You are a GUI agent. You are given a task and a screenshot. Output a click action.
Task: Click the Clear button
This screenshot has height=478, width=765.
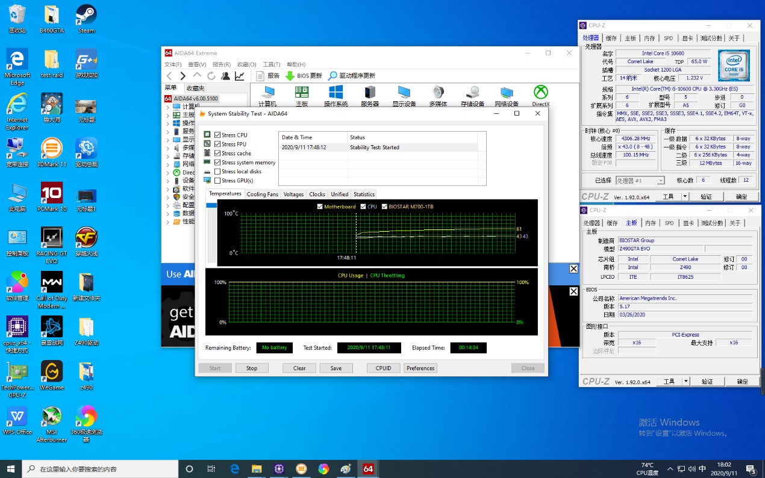[x=299, y=368]
